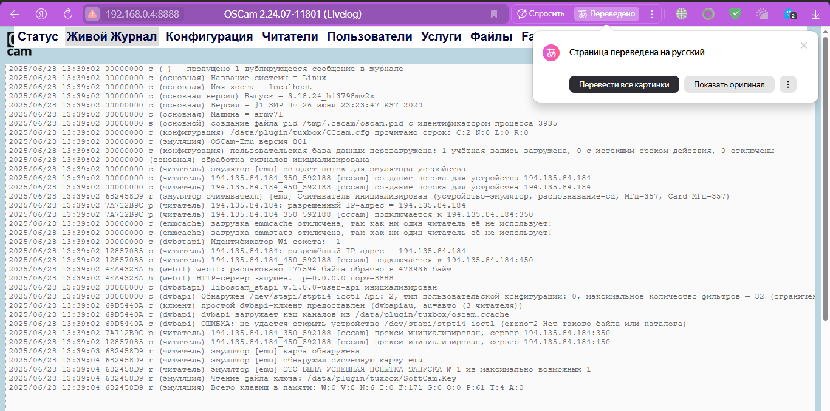The image size is (830, 411).
Task: Open the translator three-dot options menu
Action: [x=652, y=13]
